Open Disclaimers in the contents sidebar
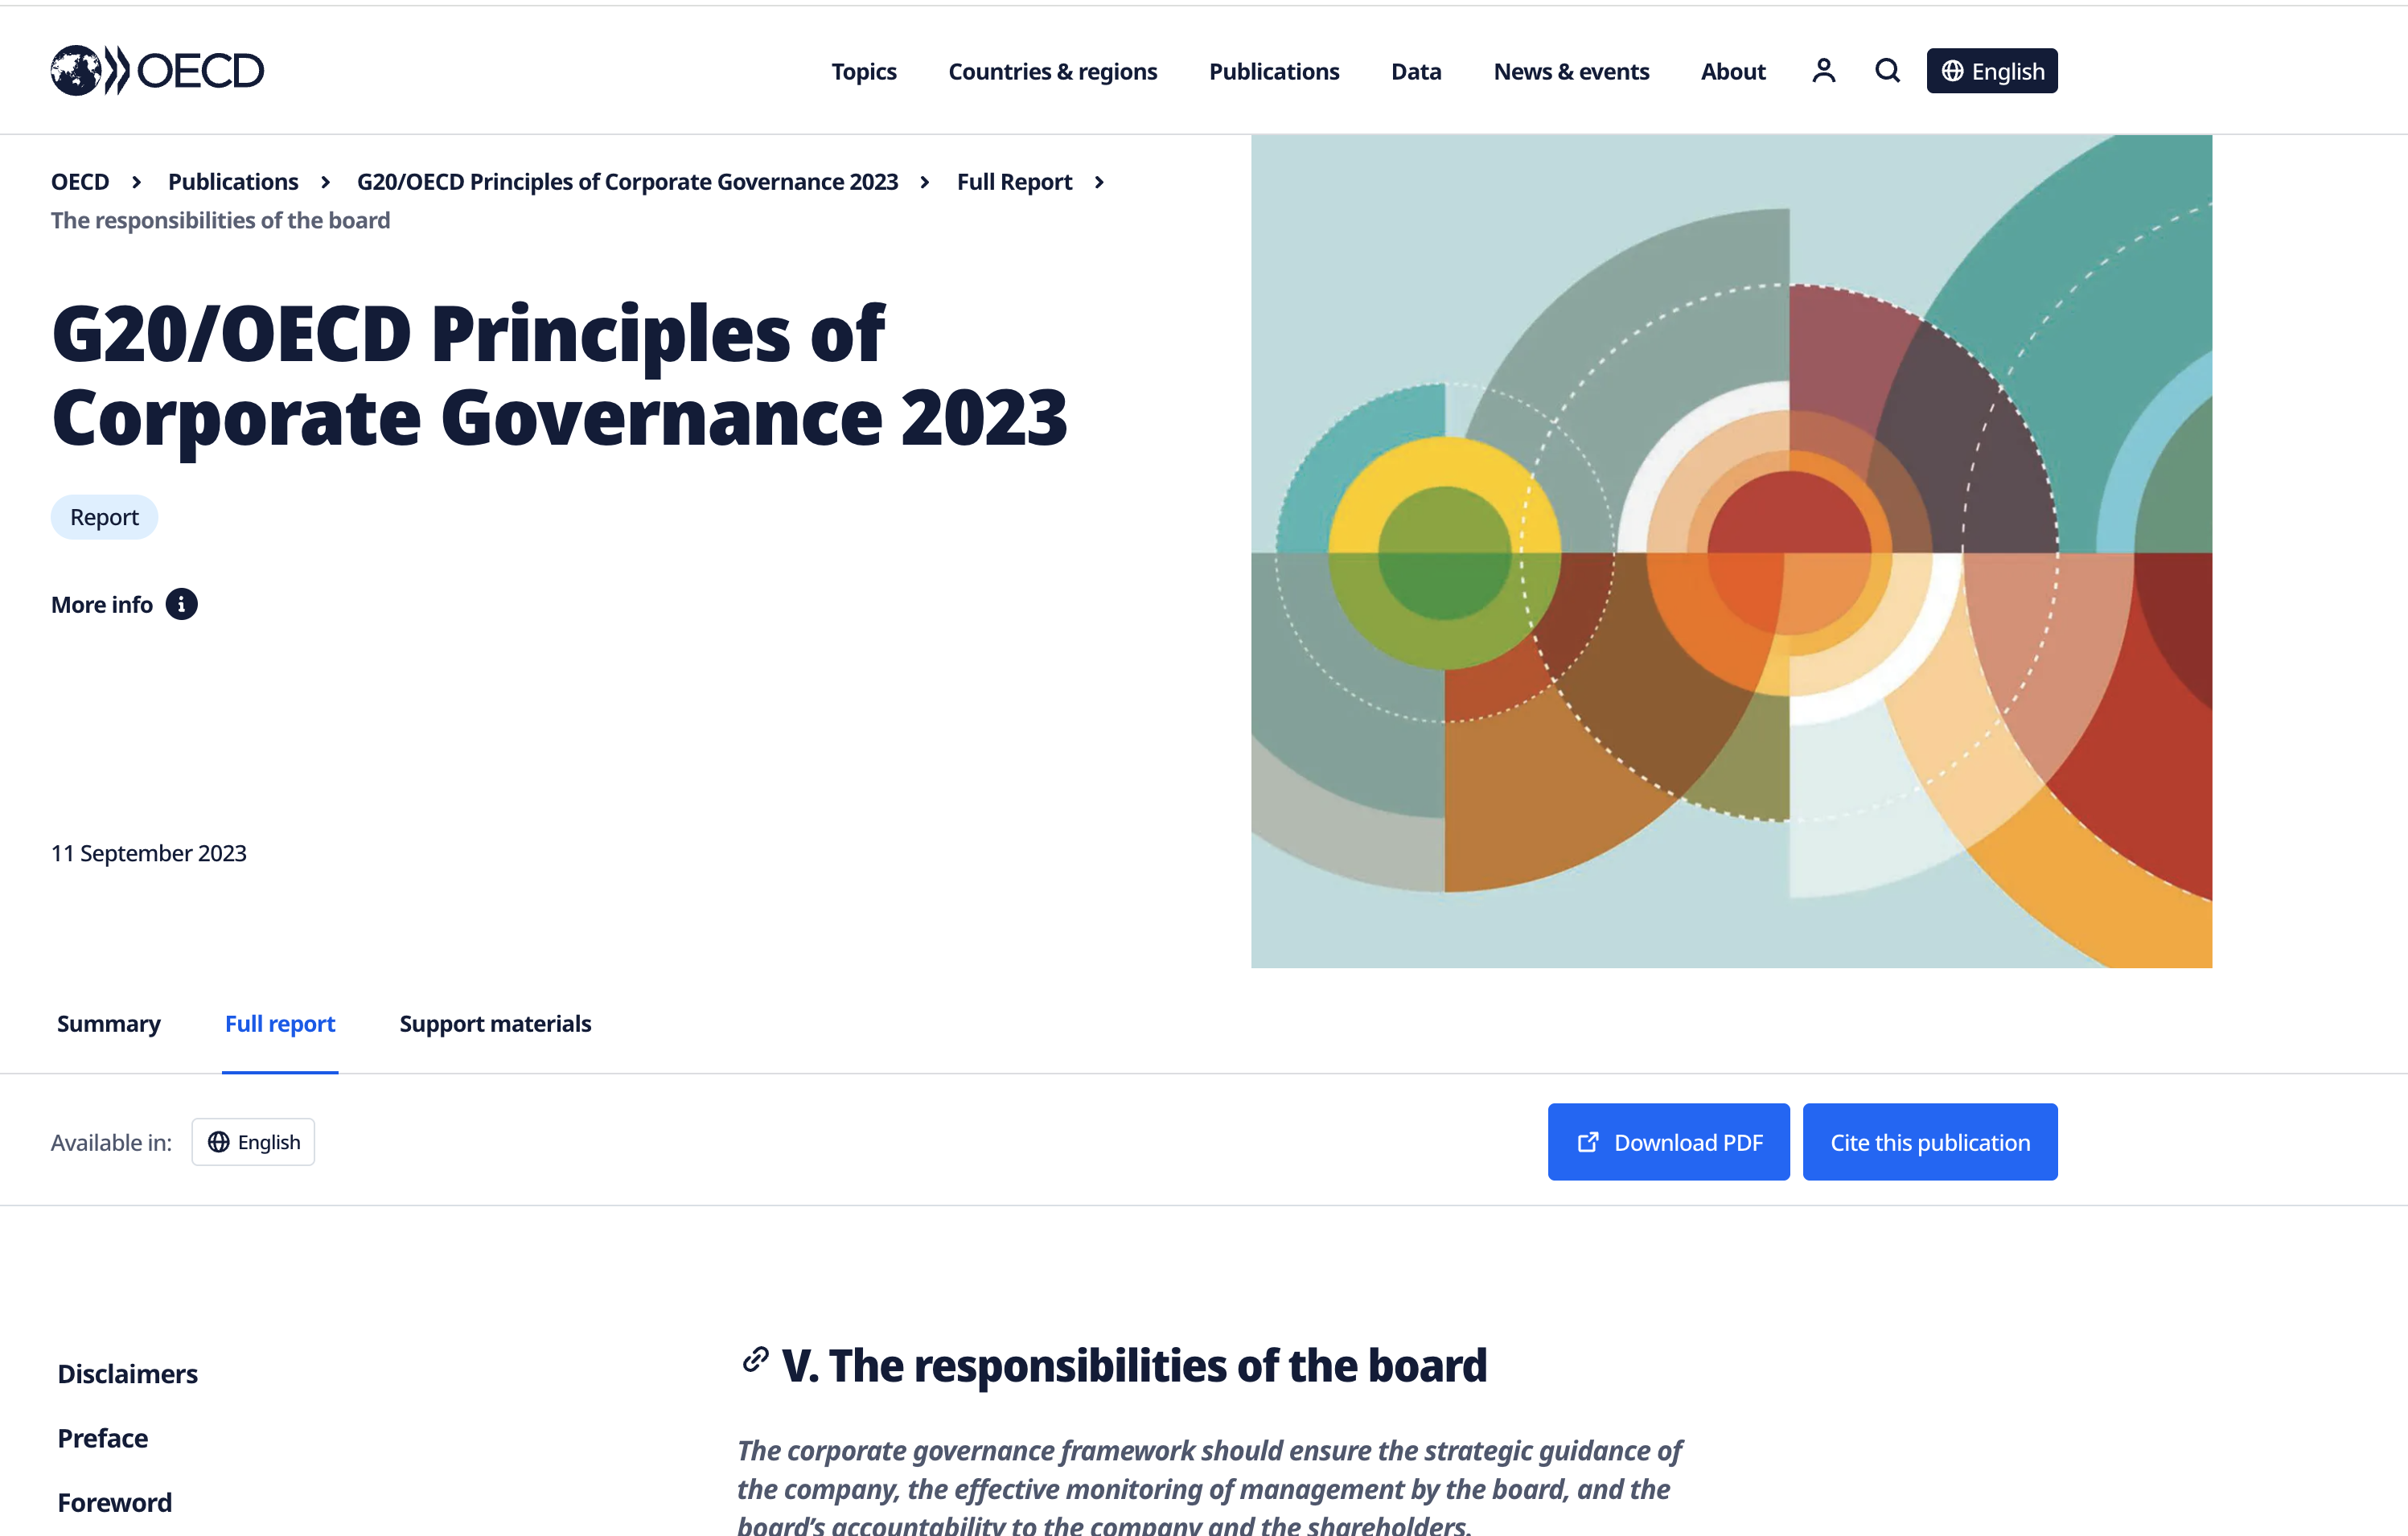 (128, 1373)
